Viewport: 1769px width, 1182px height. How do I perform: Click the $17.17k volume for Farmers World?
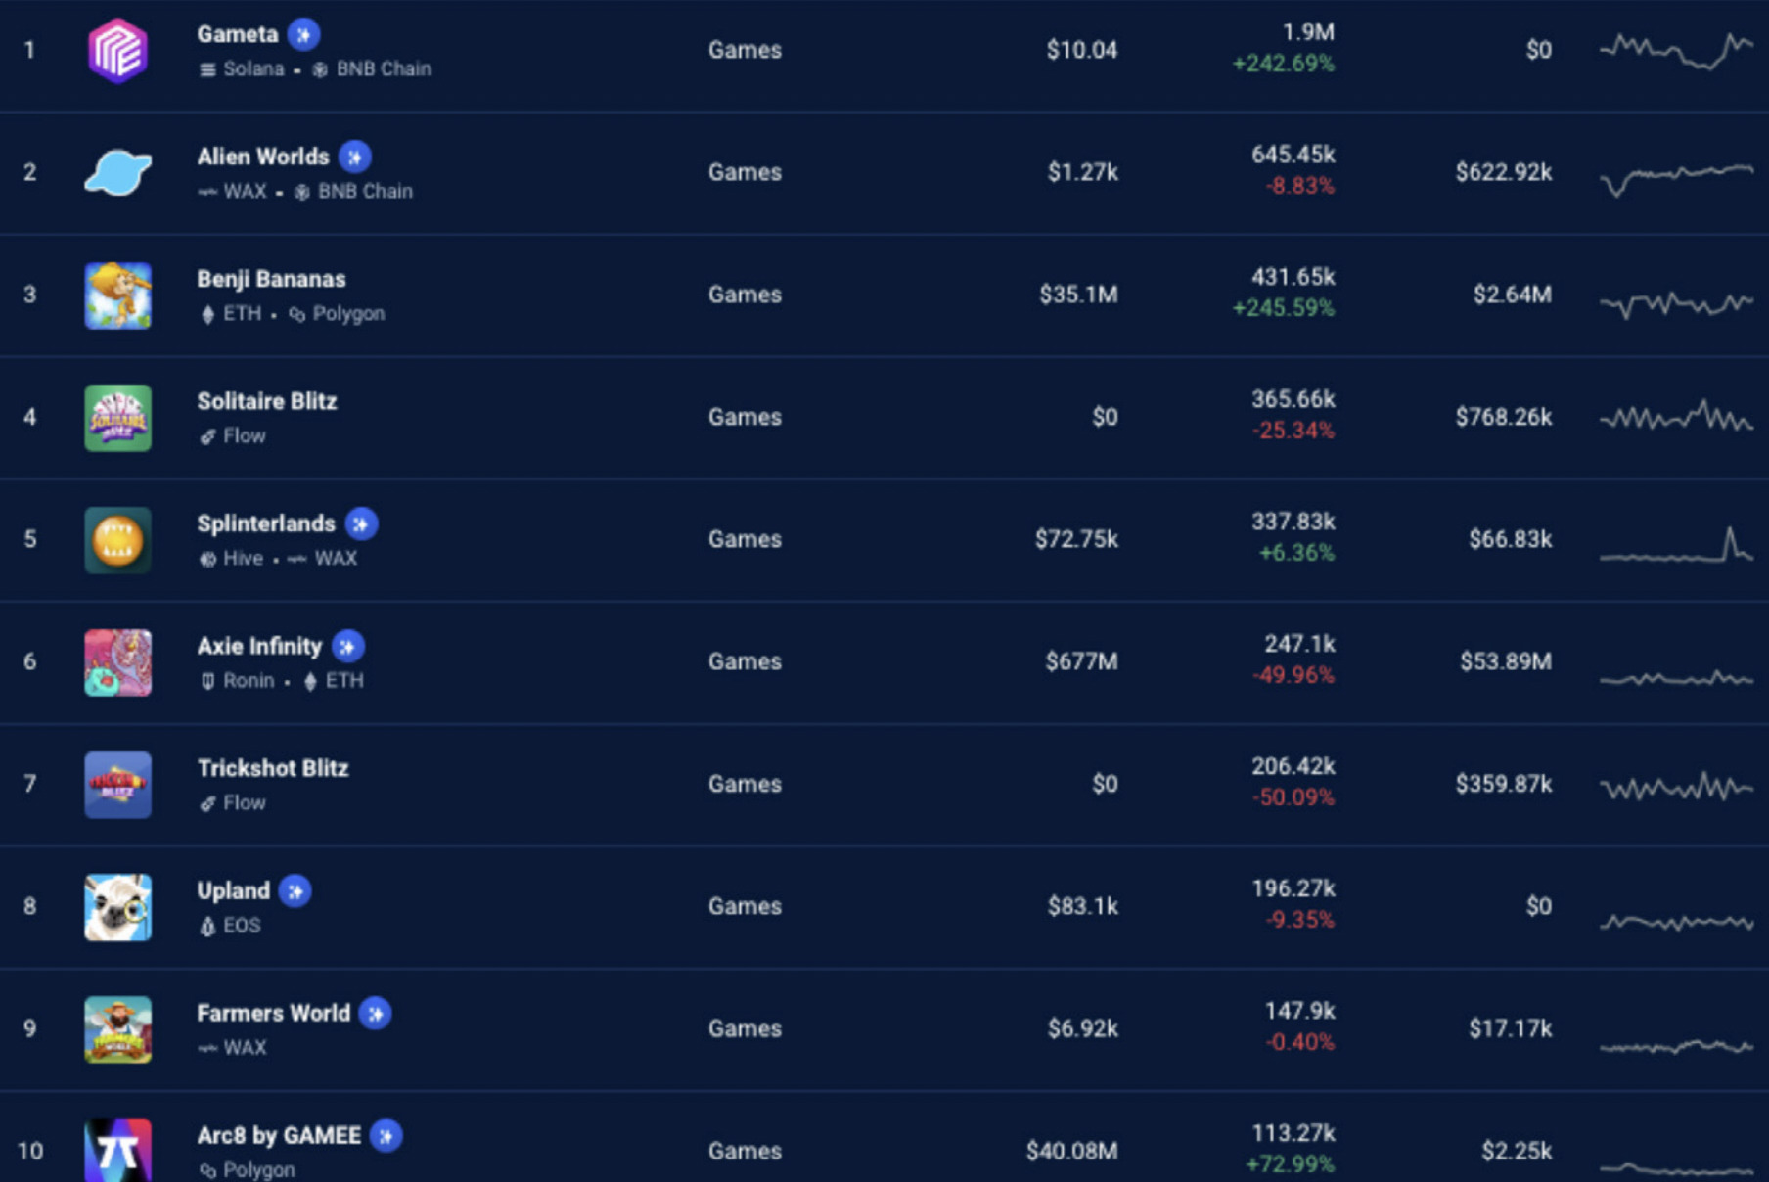click(x=1510, y=1028)
